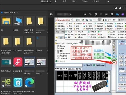Select the 功能介绍.pdf file thumbnail
126x95 pixels.
[6, 62]
